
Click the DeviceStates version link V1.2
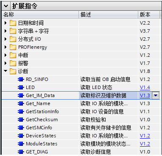click(x=145, y=136)
